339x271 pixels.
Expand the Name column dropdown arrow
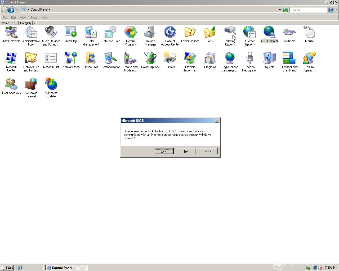(17, 23)
